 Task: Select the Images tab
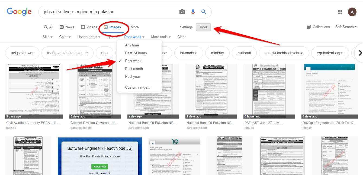pyautogui.click(x=112, y=27)
